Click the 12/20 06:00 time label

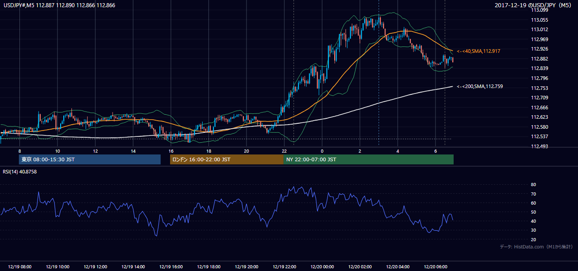point(435,267)
